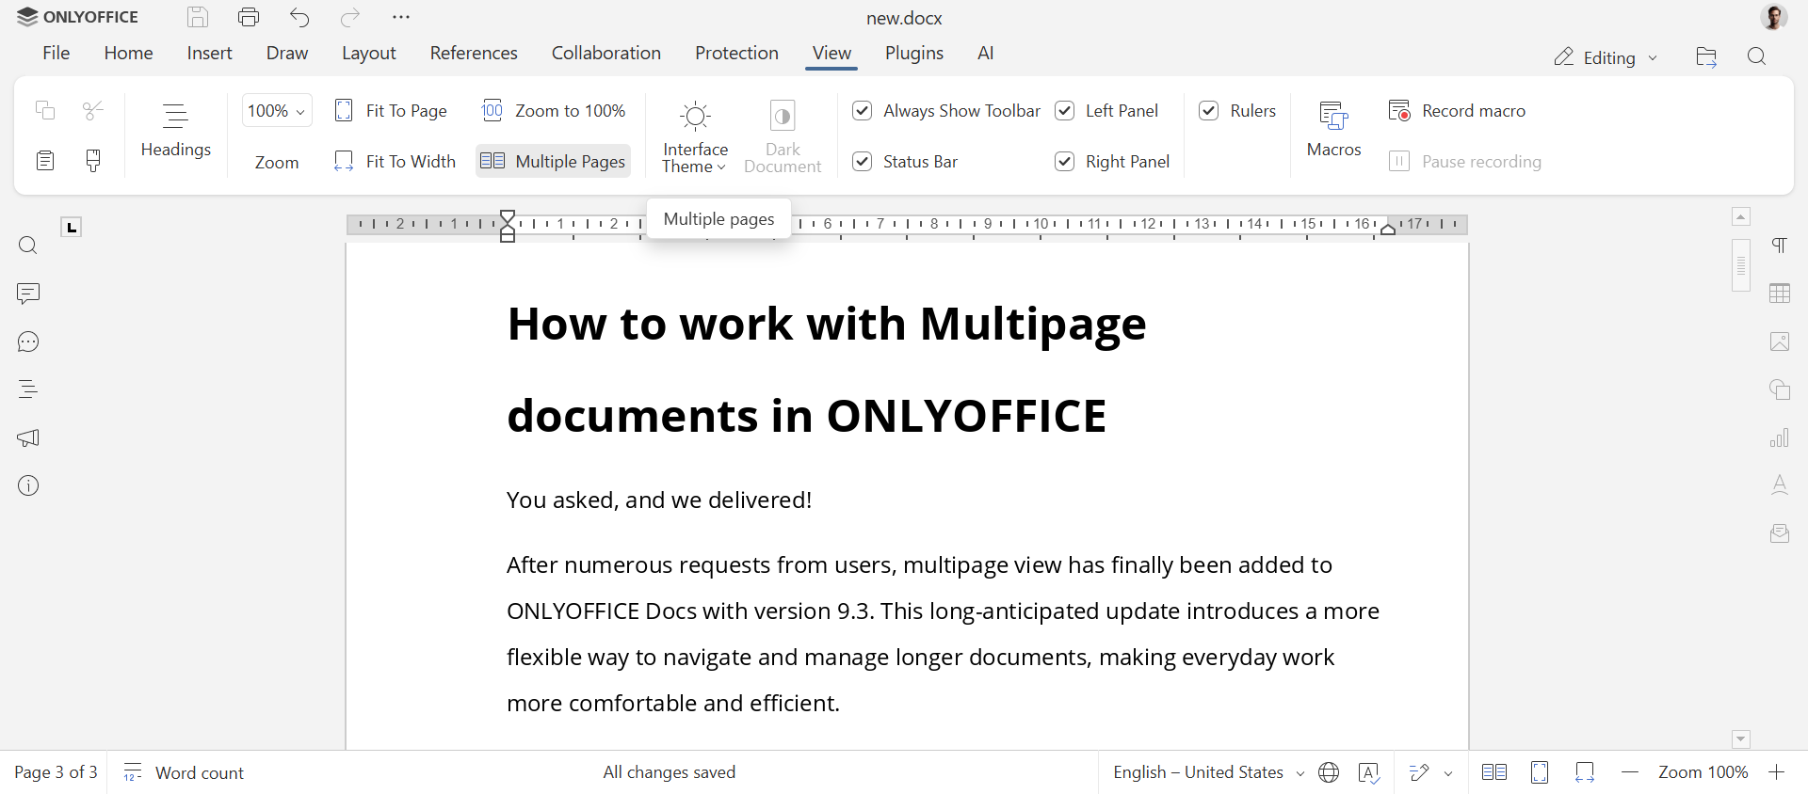Open chart settings in right sidebar

click(1780, 437)
